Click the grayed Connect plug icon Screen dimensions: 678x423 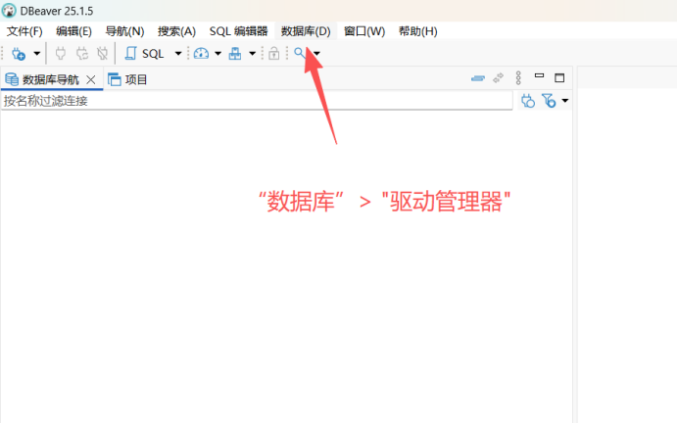pyautogui.click(x=61, y=54)
